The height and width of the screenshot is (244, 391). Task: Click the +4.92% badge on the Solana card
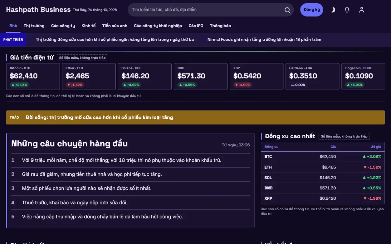(x=131, y=85)
